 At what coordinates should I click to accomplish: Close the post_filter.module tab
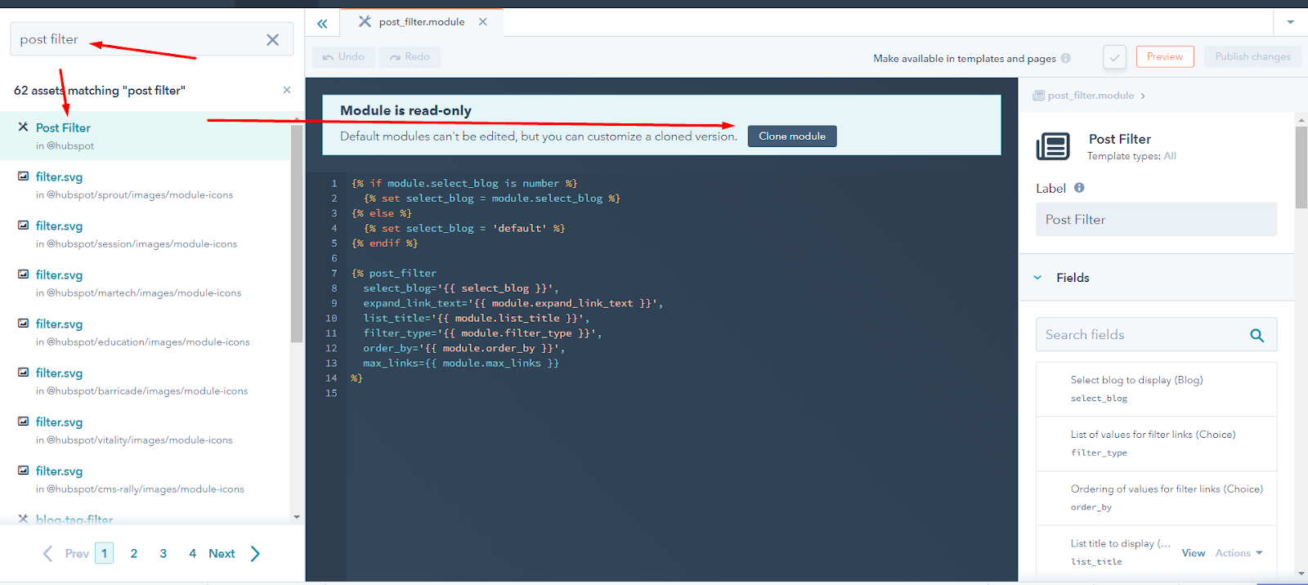[x=483, y=22]
